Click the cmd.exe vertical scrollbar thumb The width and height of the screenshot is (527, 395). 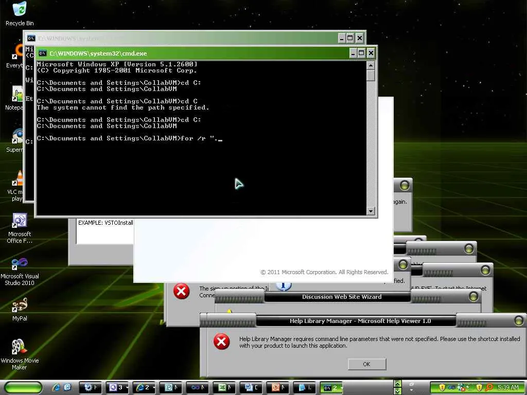371,75
